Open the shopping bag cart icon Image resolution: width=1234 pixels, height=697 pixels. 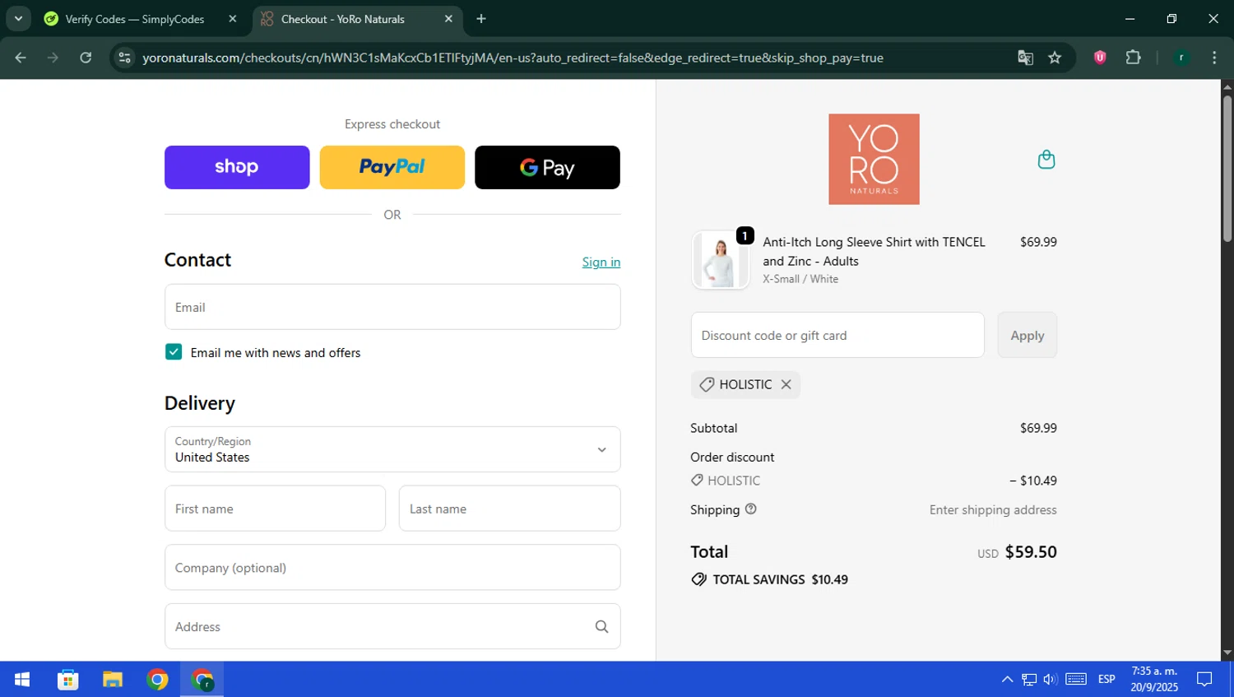click(1046, 159)
